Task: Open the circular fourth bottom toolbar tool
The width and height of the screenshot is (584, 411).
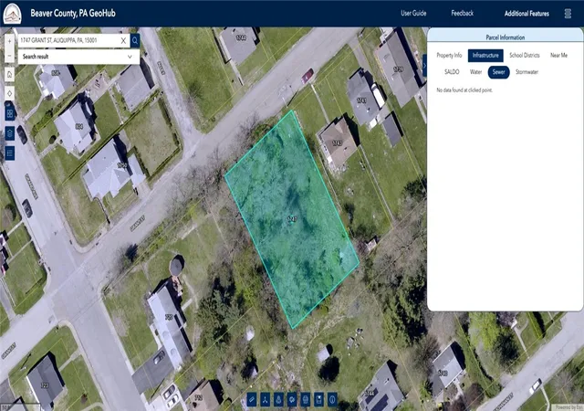Action: click(x=292, y=399)
